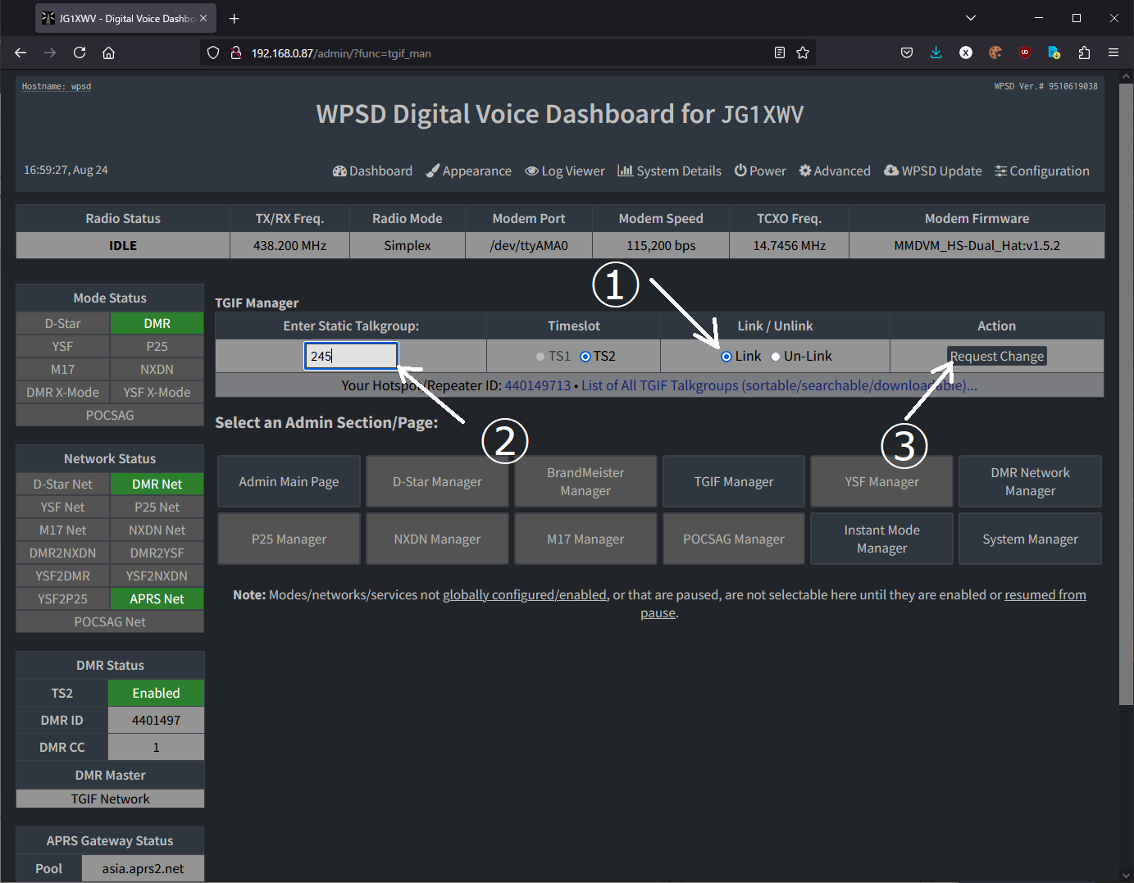This screenshot has height=883, width=1134.
Task: Open the Power menu item
Action: pyautogui.click(x=760, y=171)
